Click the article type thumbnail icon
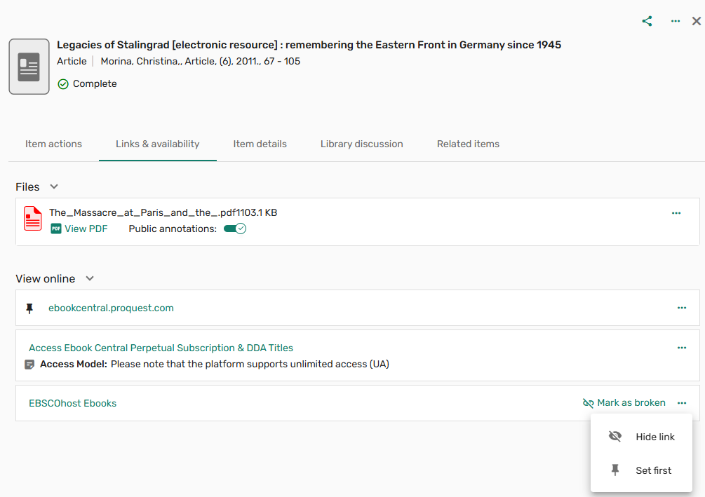The image size is (705, 497). [x=29, y=67]
